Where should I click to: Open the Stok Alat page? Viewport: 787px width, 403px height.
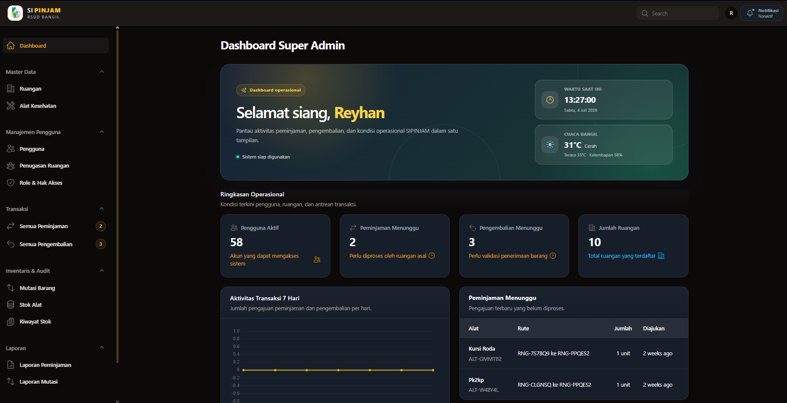(55, 305)
